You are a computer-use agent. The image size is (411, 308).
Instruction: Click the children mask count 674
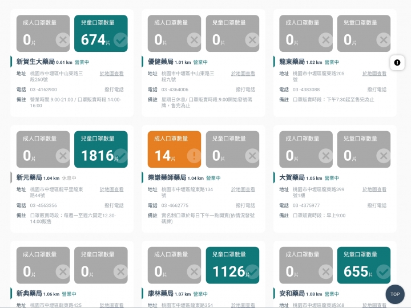(93, 40)
